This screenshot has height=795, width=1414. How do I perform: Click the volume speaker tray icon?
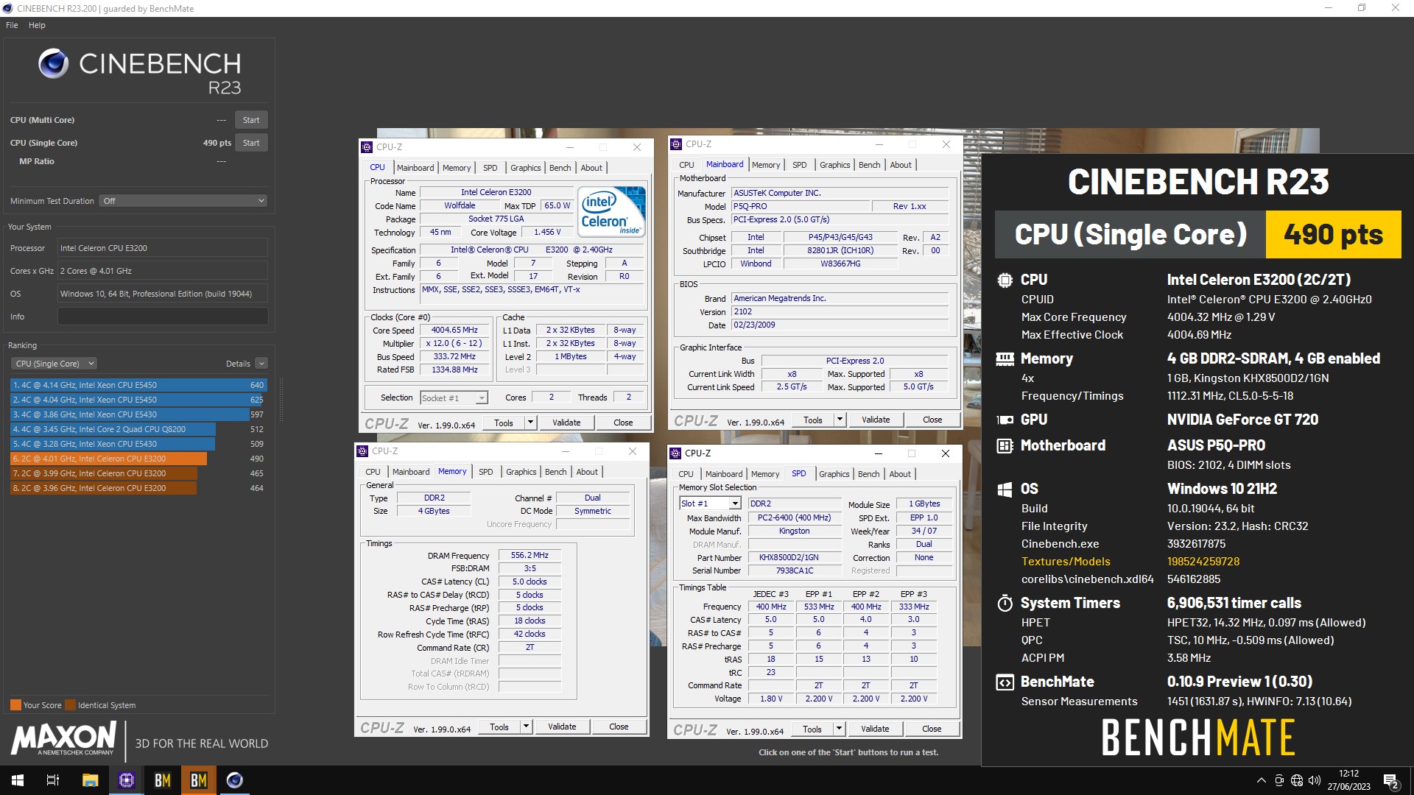click(1315, 780)
